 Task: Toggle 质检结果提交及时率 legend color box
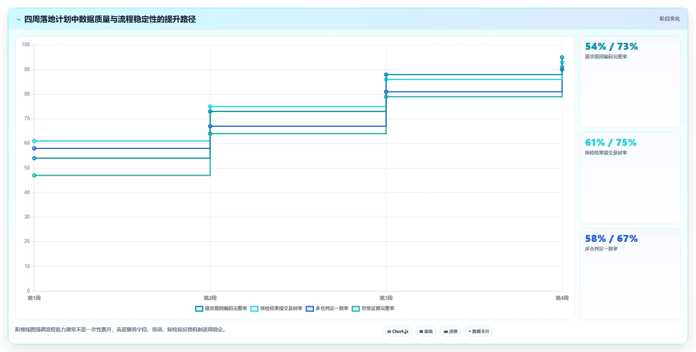(x=254, y=309)
